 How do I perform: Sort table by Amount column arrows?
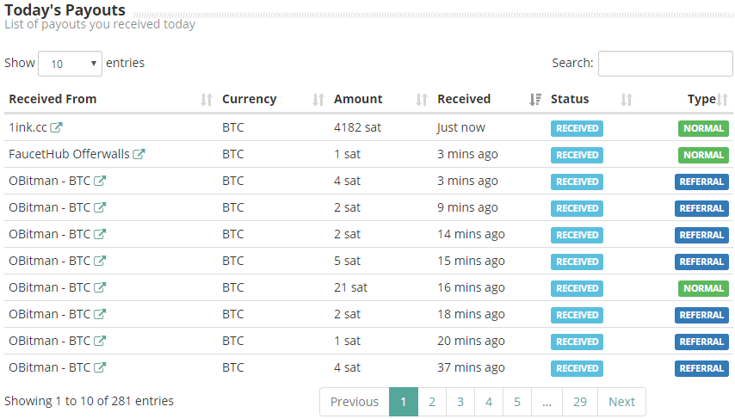coord(422,99)
